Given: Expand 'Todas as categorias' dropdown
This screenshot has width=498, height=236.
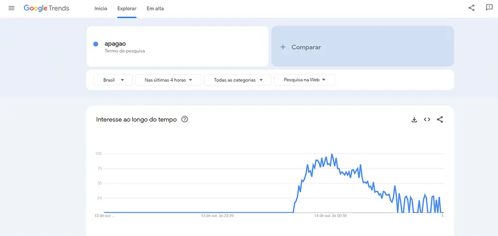Looking at the screenshot, I should (x=238, y=80).
